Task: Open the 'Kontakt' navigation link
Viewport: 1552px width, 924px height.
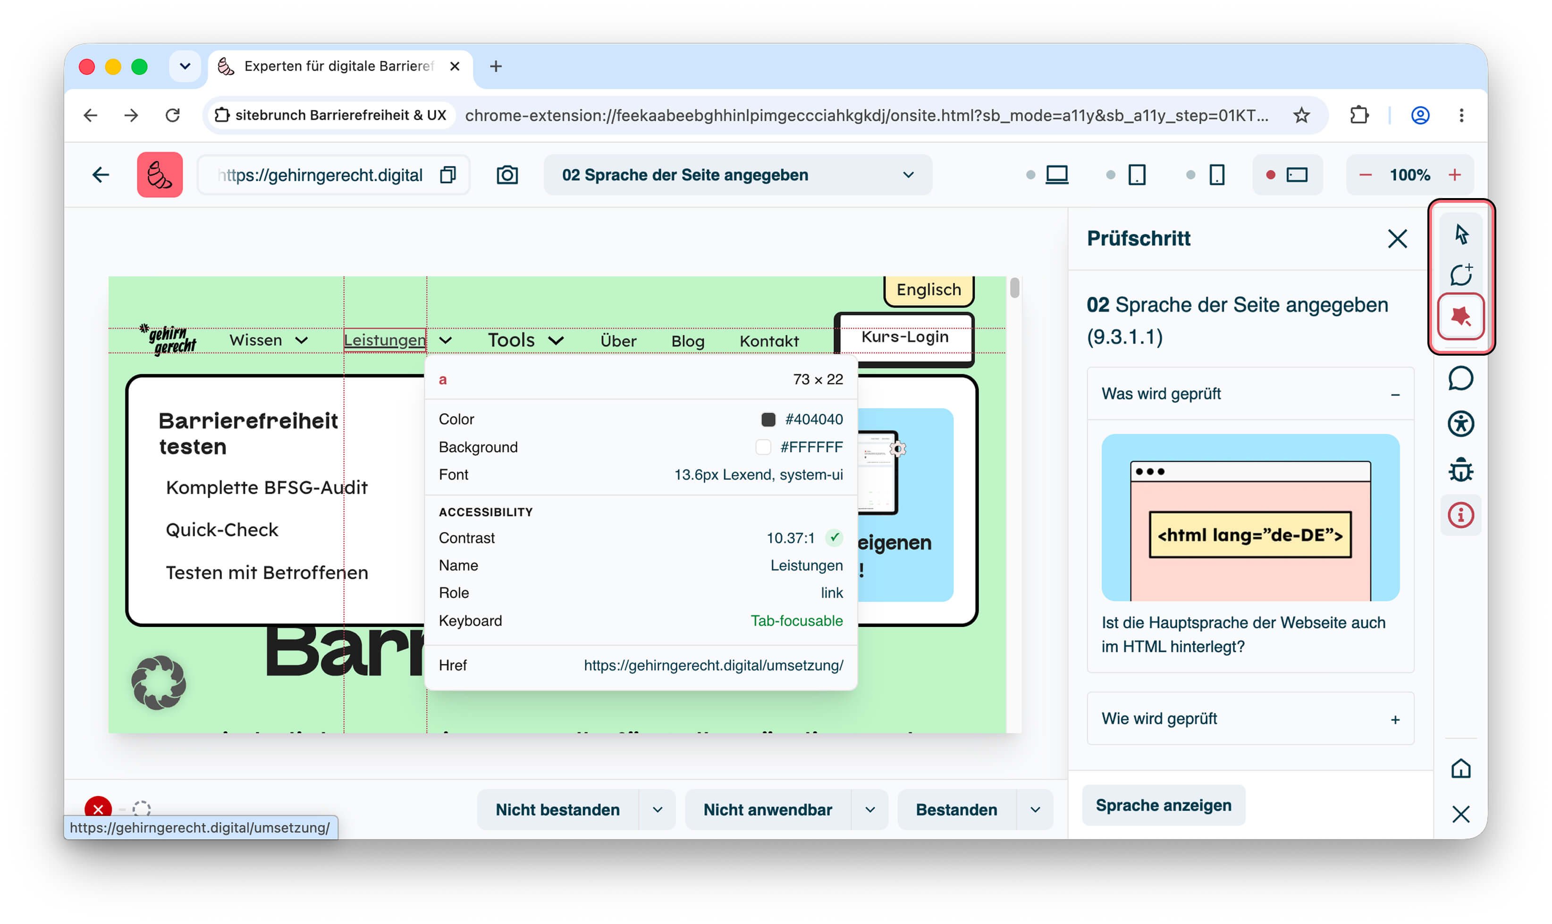Action: 769,341
